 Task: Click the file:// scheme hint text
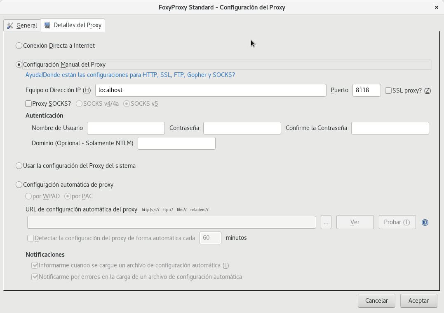pos(181,210)
